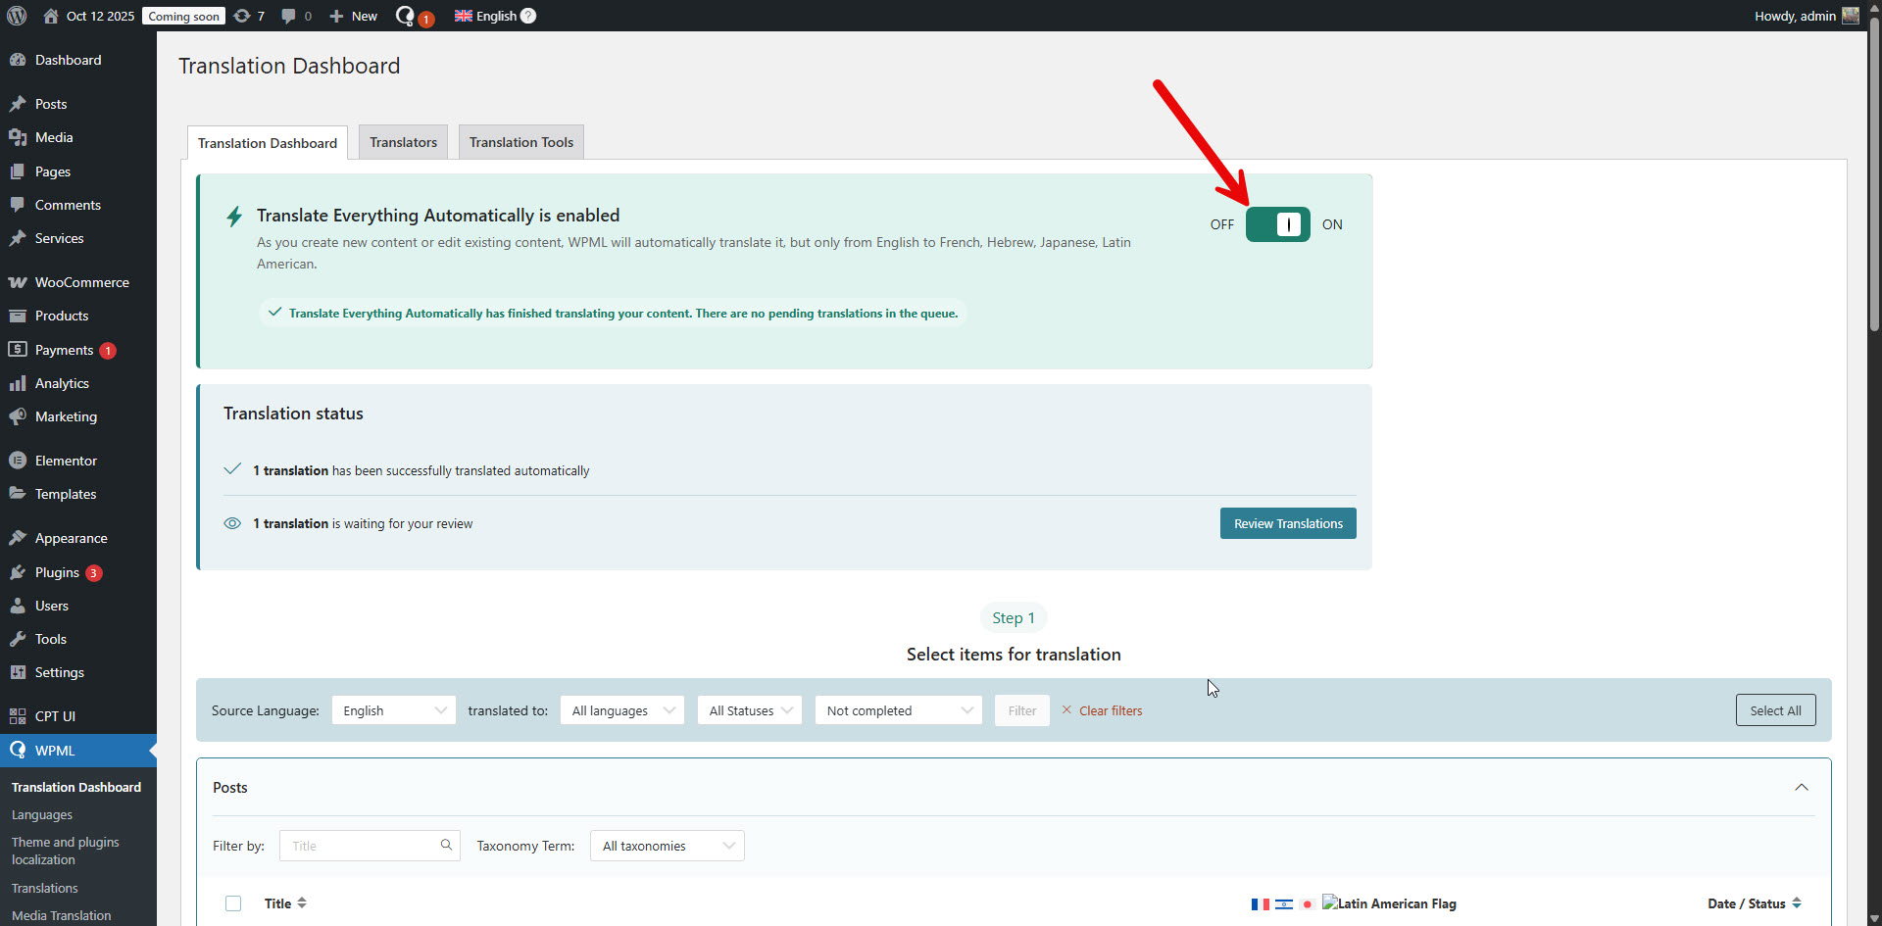The height and width of the screenshot is (926, 1882).
Task: Open the Translations submenu item
Action: pos(45,889)
